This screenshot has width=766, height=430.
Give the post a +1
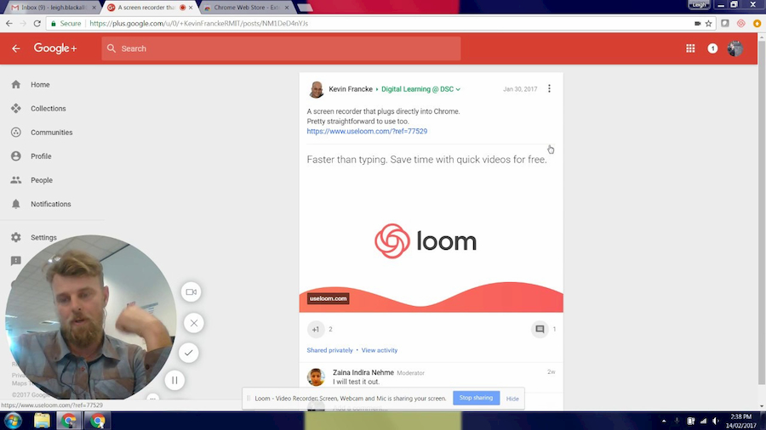click(316, 330)
